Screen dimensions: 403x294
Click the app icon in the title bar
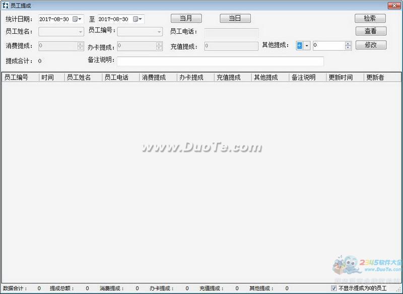coord(5,5)
